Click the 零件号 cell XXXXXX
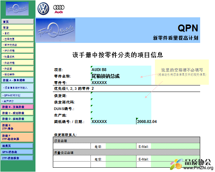Viewport: 215px width, 172px height. [121, 82]
